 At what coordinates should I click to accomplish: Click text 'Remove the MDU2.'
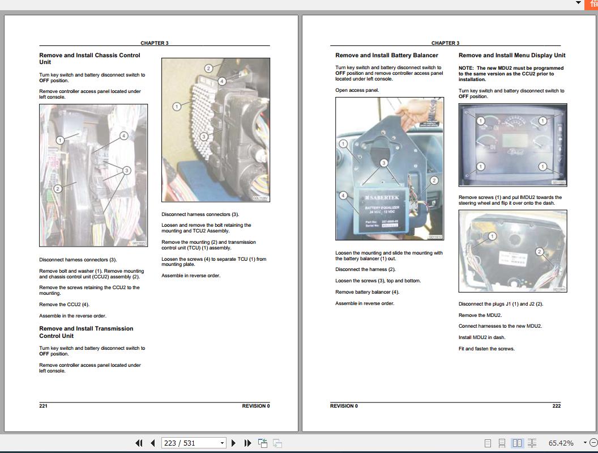coord(480,315)
